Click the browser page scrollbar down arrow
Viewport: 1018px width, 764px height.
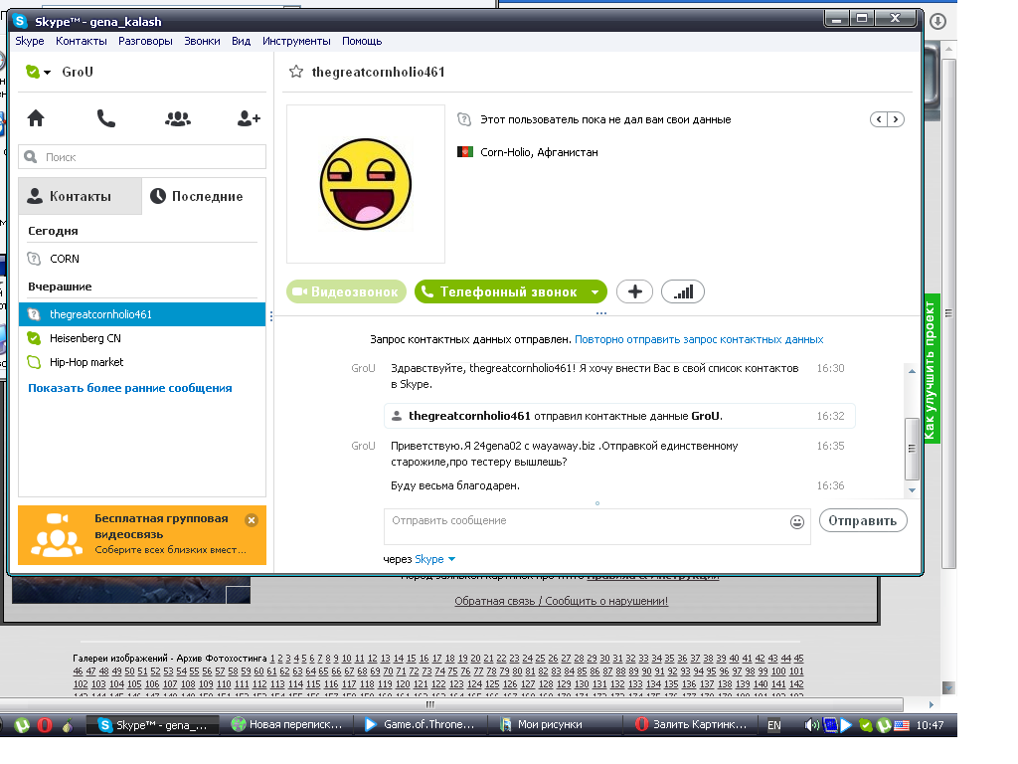tap(948, 687)
